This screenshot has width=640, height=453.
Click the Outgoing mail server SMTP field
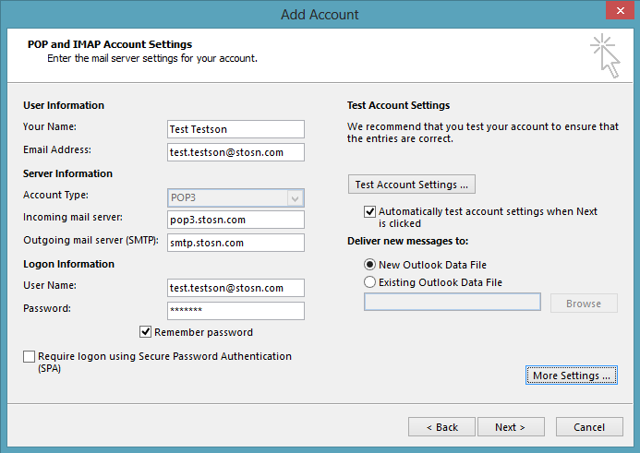tap(235, 243)
